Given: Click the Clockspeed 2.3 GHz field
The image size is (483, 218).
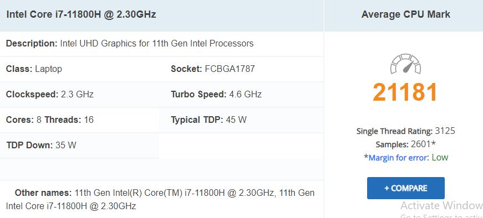Looking at the screenshot, I should tap(49, 94).
